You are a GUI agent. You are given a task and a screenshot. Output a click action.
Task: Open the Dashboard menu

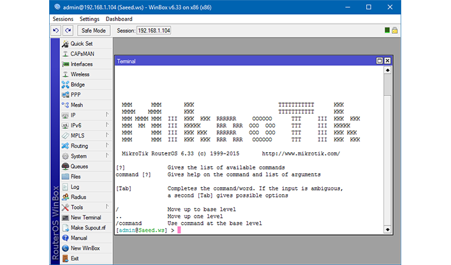point(119,19)
